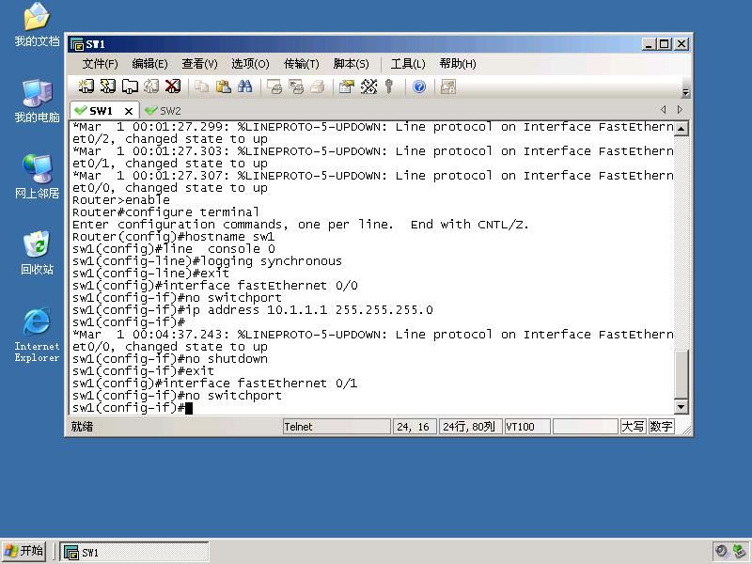Click the terminal vertical scrollbar thumb
The image size is (752, 564).
[681, 374]
